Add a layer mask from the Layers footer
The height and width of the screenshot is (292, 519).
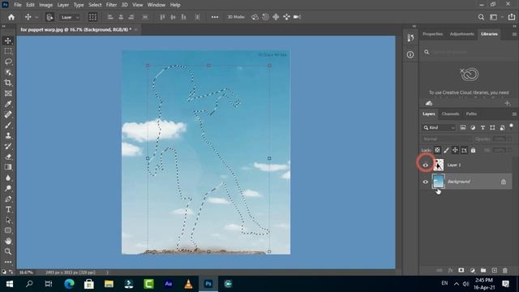coord(461,270)
